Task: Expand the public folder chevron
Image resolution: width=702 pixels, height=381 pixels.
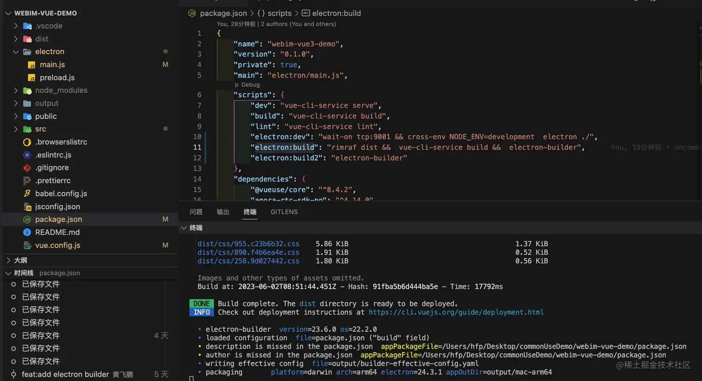Action: tap(16, 116)
